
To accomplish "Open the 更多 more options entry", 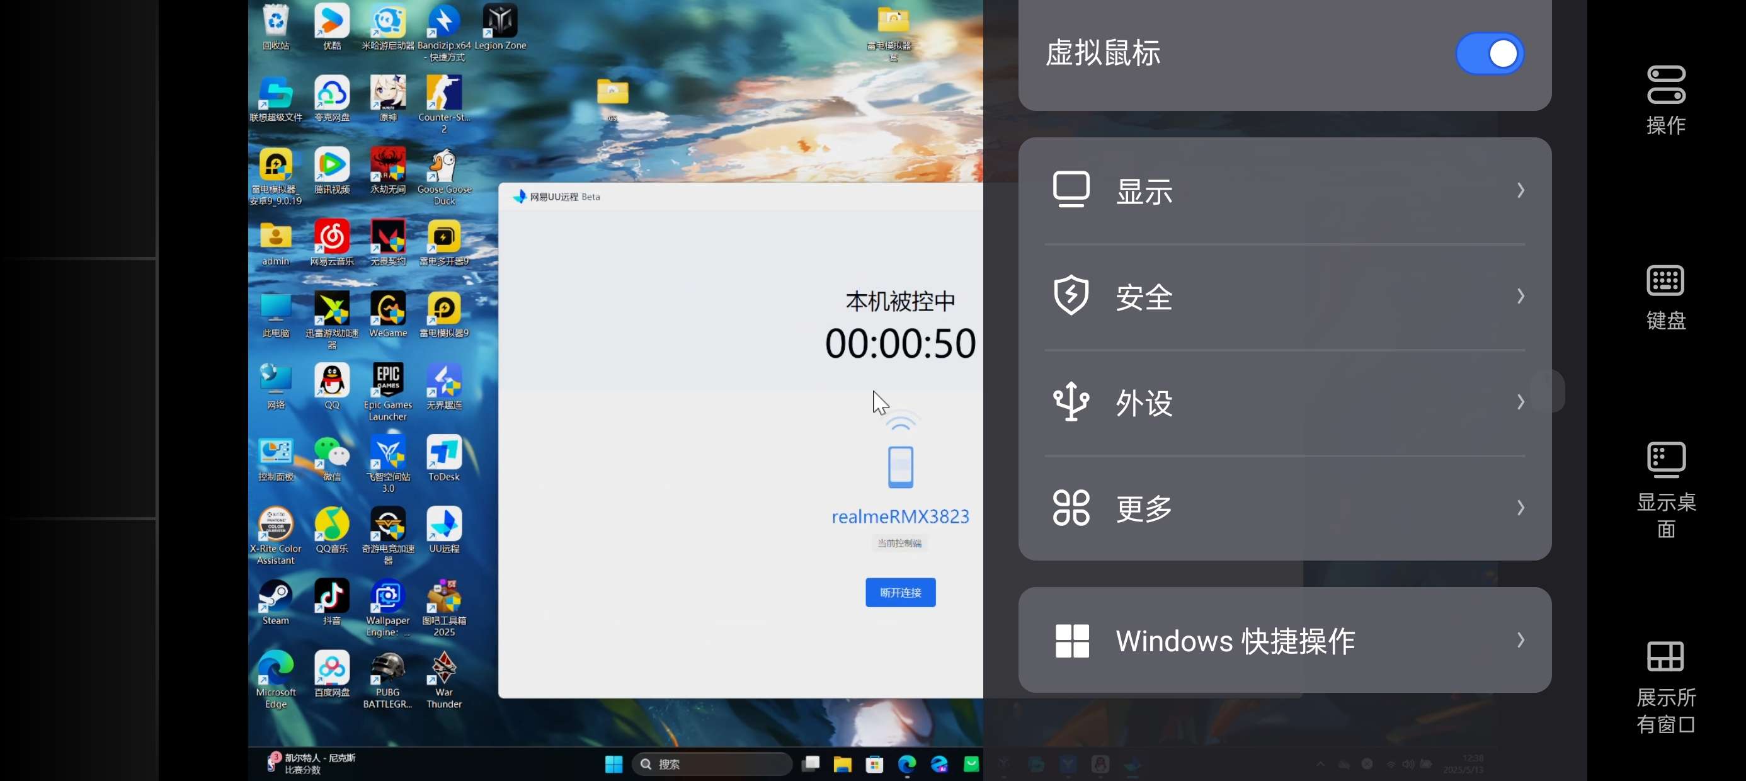I will coord(1284,508).
